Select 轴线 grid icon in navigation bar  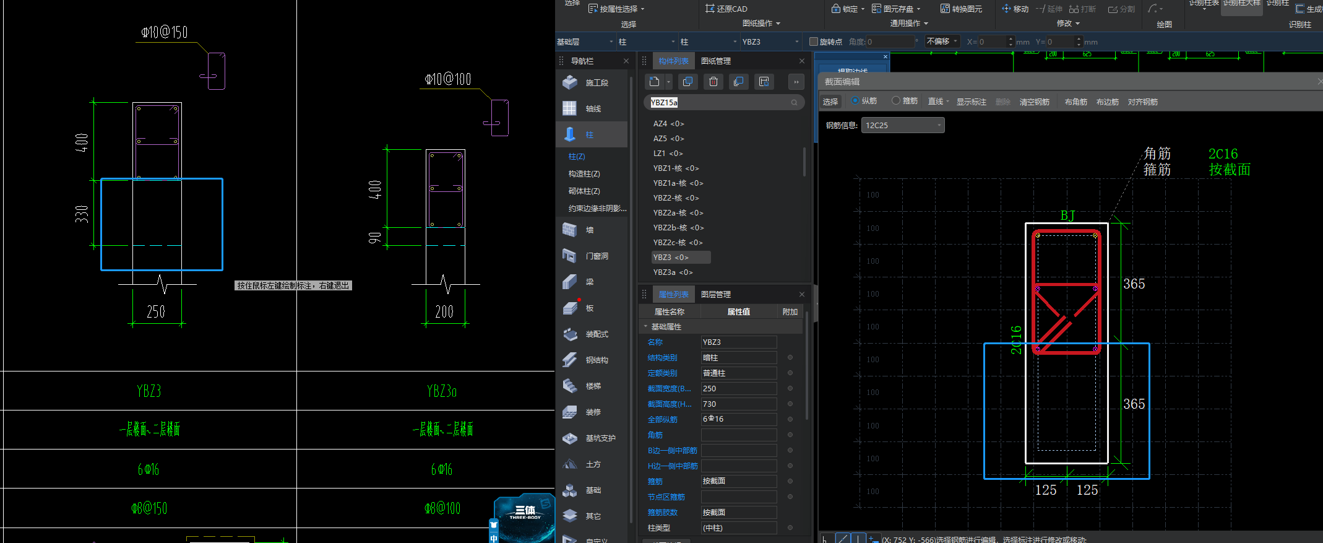[569, 108]
